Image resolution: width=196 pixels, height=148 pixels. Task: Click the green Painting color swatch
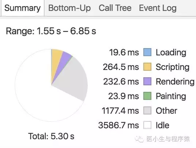147,96
